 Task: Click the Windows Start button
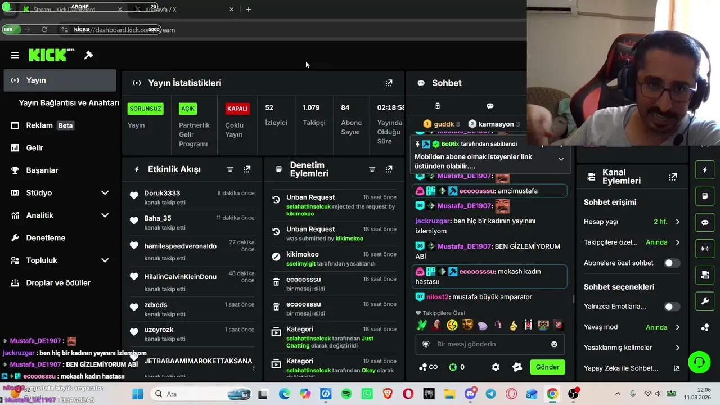click(x=138, y=394)
